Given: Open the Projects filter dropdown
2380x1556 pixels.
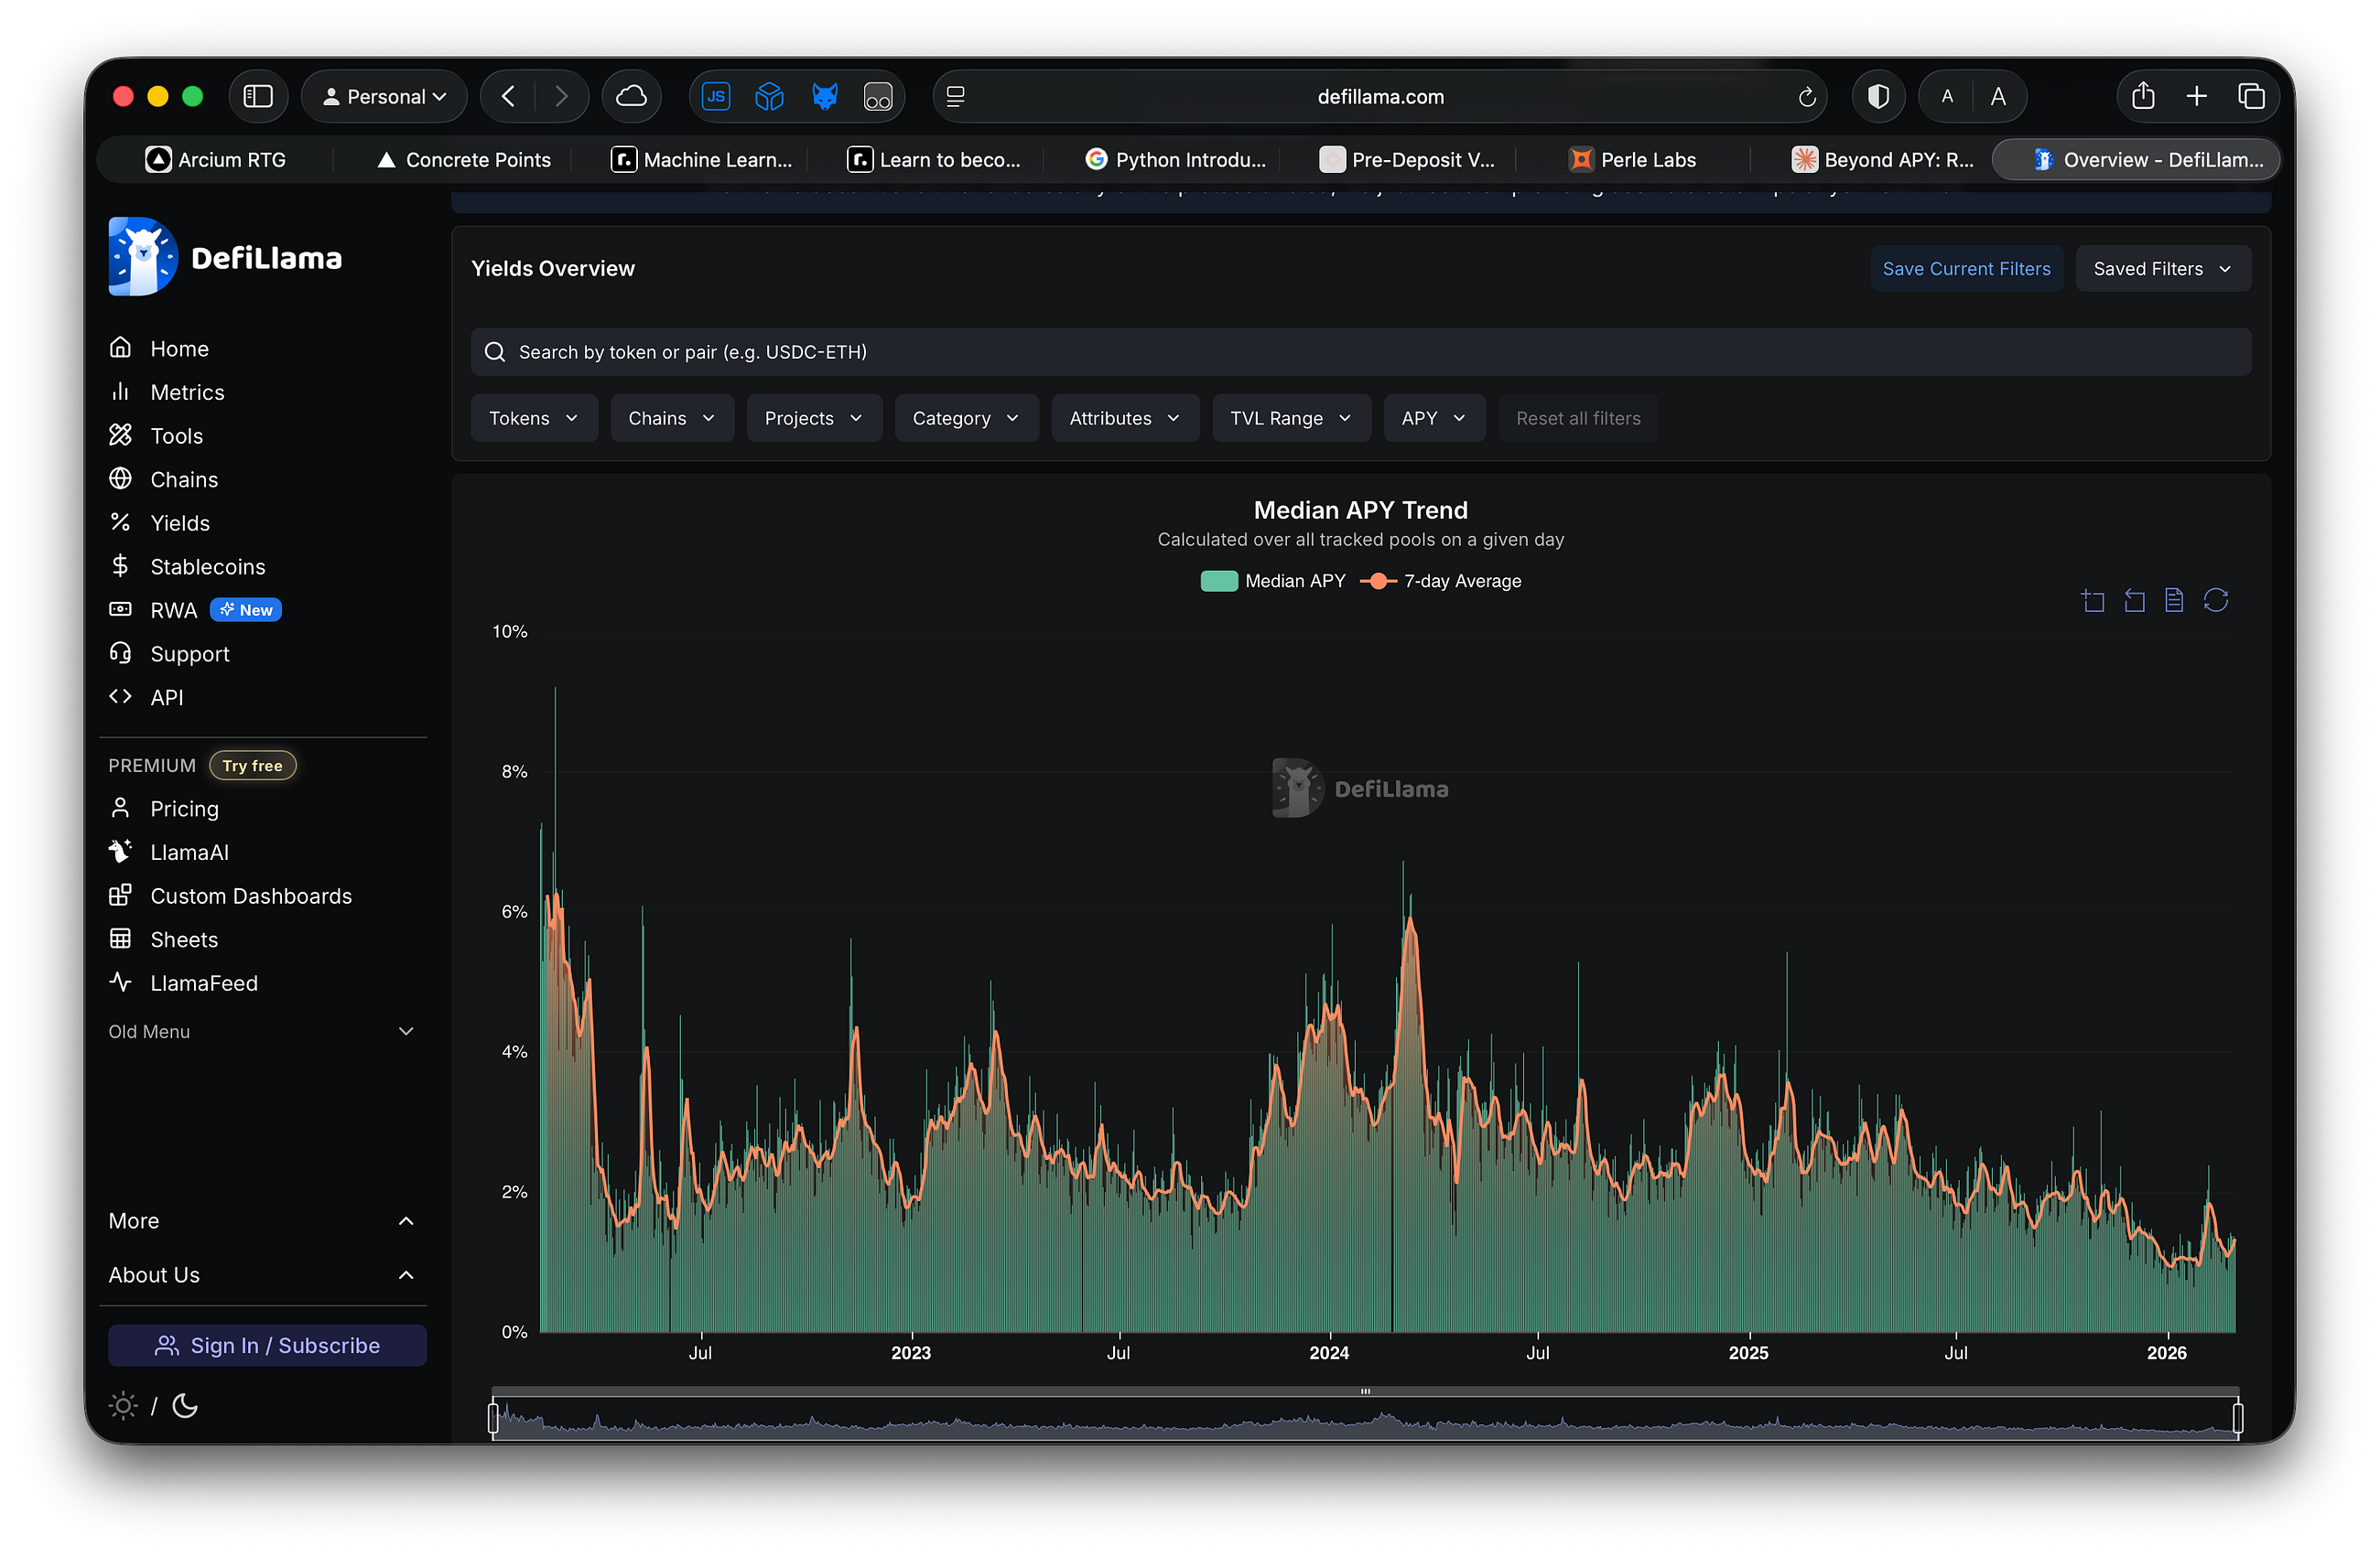Looking at the screenshot, I should 814,418.
